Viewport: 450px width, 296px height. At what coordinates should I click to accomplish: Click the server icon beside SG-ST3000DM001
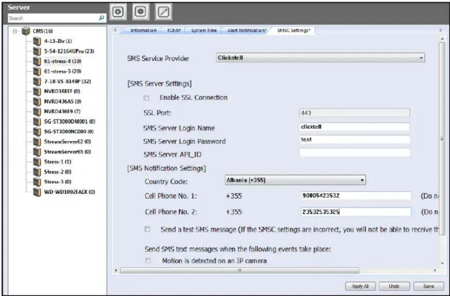coord(37,121)
